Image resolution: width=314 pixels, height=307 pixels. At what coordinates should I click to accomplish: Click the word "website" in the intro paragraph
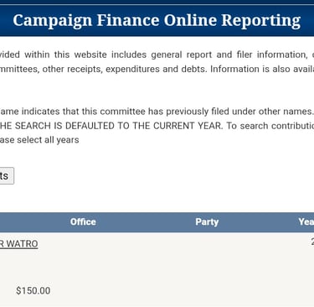[90, 55]
